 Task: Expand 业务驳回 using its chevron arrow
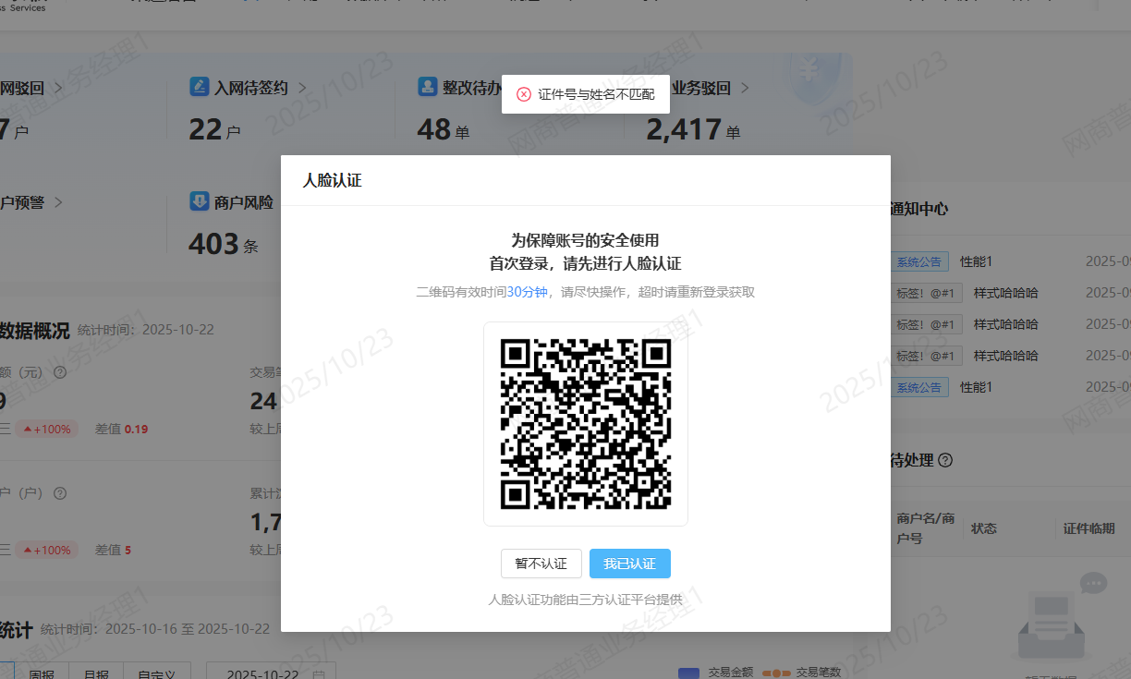(x=745, y=89)
